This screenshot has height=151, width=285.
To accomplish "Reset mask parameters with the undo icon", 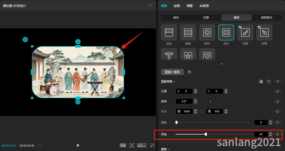I will coord(269,81).
